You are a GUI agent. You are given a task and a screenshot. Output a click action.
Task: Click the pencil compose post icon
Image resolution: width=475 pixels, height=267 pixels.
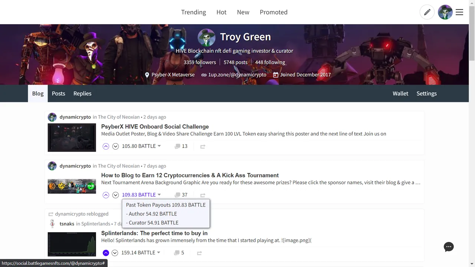pyautogui.click(x=427, y=12)
